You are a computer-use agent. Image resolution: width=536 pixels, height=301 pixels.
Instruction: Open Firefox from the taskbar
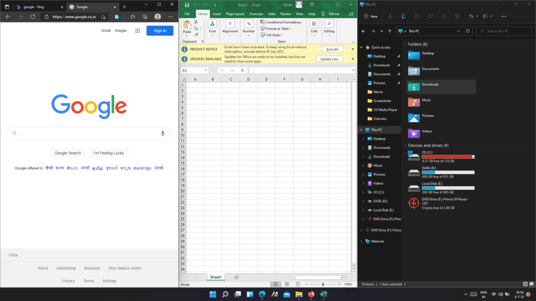tap(311, 294)
